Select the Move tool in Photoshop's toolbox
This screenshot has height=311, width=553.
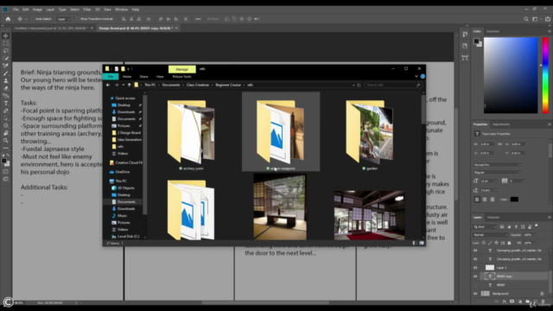tap(6, 35)
